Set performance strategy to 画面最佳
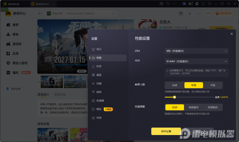This screenshot has width=239, height=142. point(194,107)
